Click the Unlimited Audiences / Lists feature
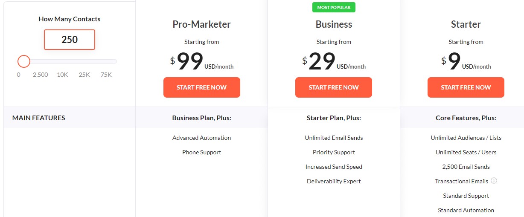524x217 pixels. [466, 138]
